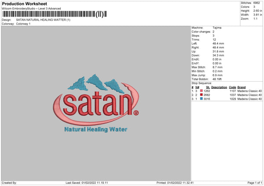Select the Machine value 'Tajima'
This screenshot has height=186, width=264.
coord(217,28)
